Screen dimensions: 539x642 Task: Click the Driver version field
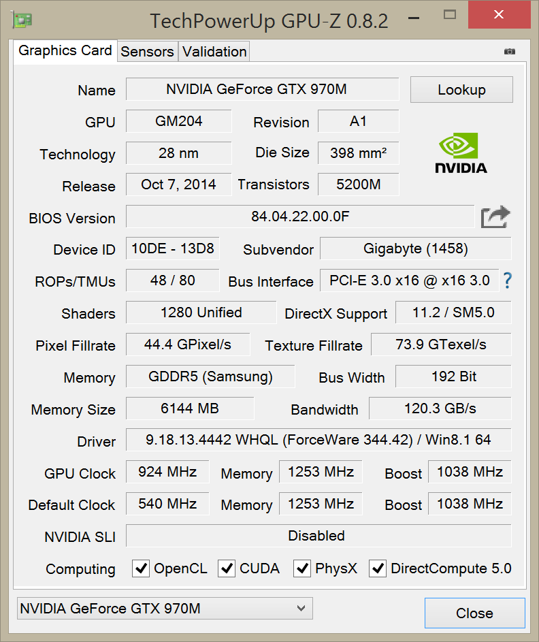(318, 440)
